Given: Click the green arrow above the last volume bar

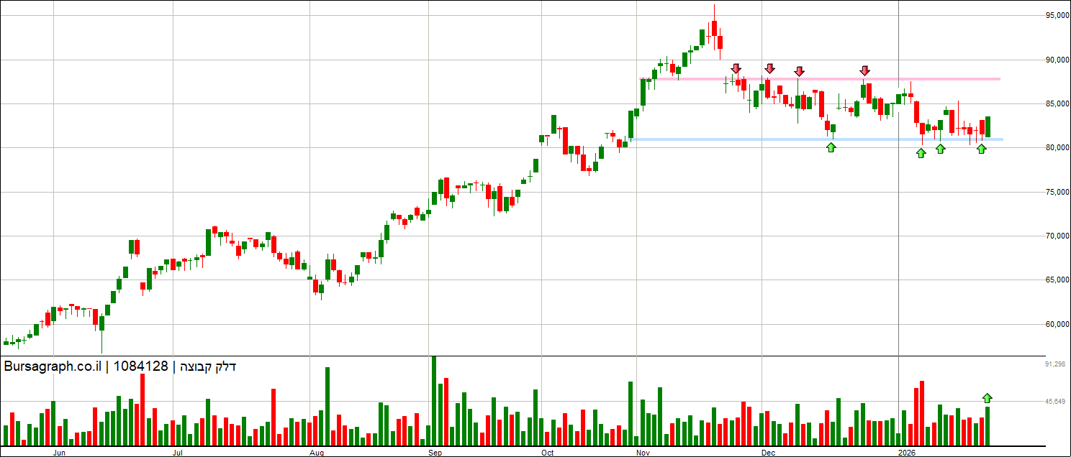Looking at the screenshot, I should [x=988, y=397].
